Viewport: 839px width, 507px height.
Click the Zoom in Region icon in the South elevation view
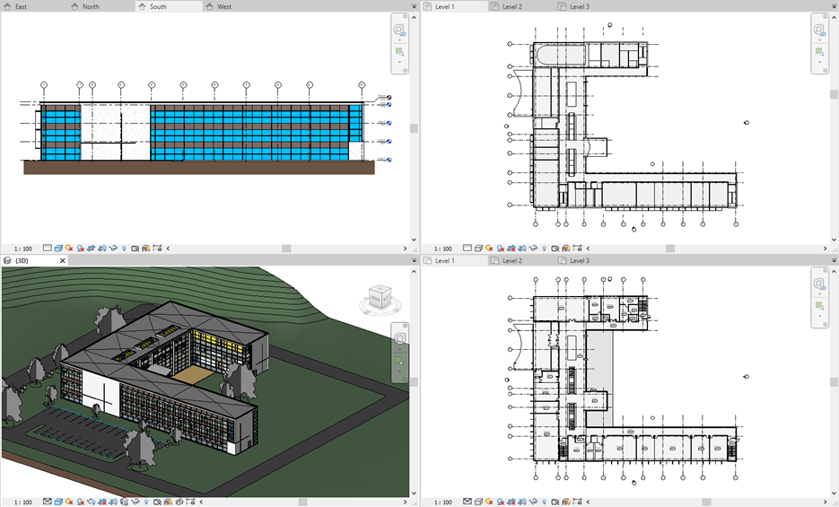pyautogui.click(x=399, y=52)
